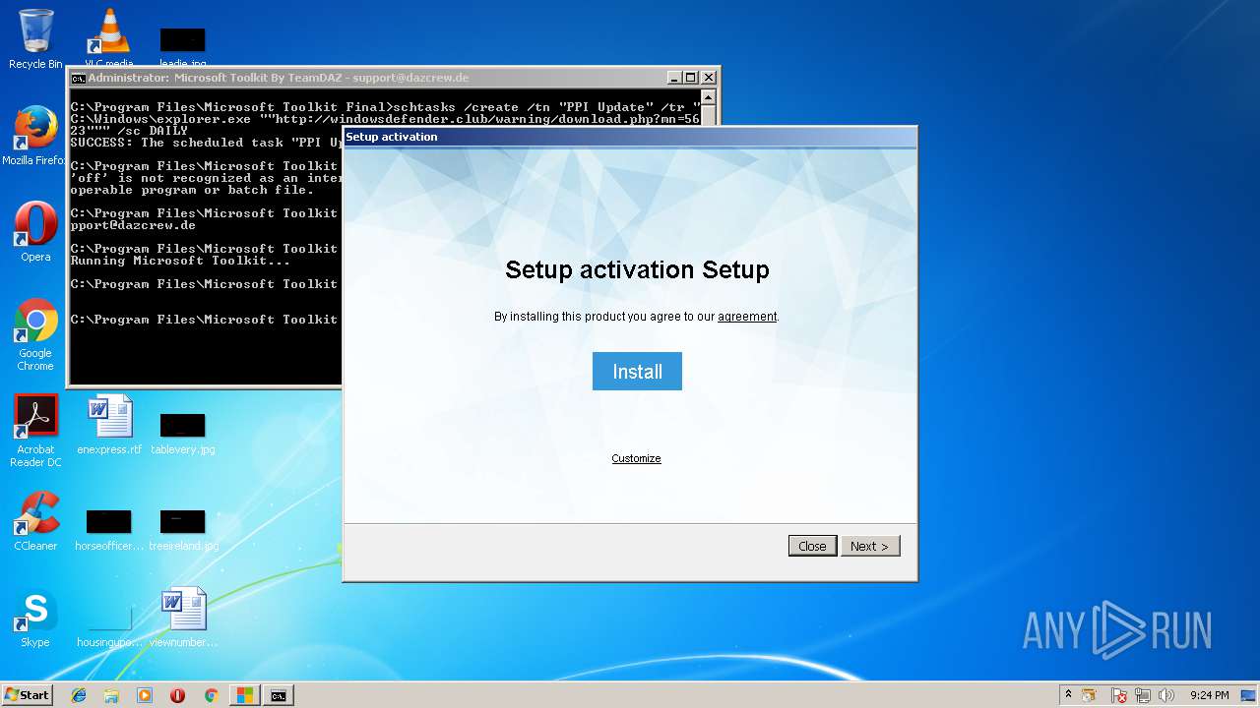Select housingupo file on desktop
Screen dimensions: 1260x708
(109, 625)
